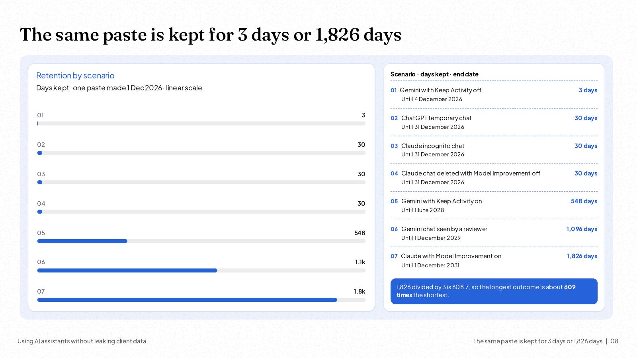Viewport: 637px width, 358px height.
Task: Click the chart row label '04'
Action: coord(41,204)
